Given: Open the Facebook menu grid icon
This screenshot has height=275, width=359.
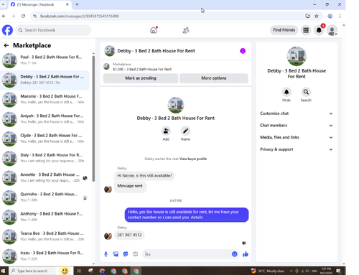Looking at the screenshot, I should (x=306, y=30).
